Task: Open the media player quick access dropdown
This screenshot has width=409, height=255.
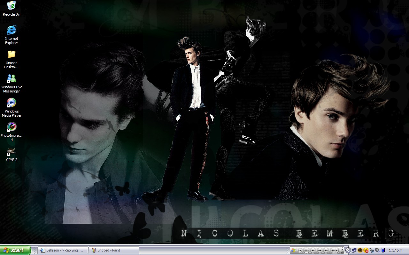Action: (300, 251)
